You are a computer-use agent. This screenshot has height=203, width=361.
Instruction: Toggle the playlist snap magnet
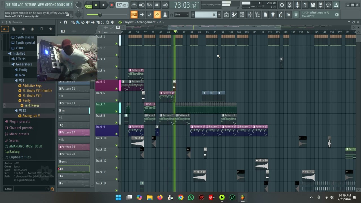[65, 22]
